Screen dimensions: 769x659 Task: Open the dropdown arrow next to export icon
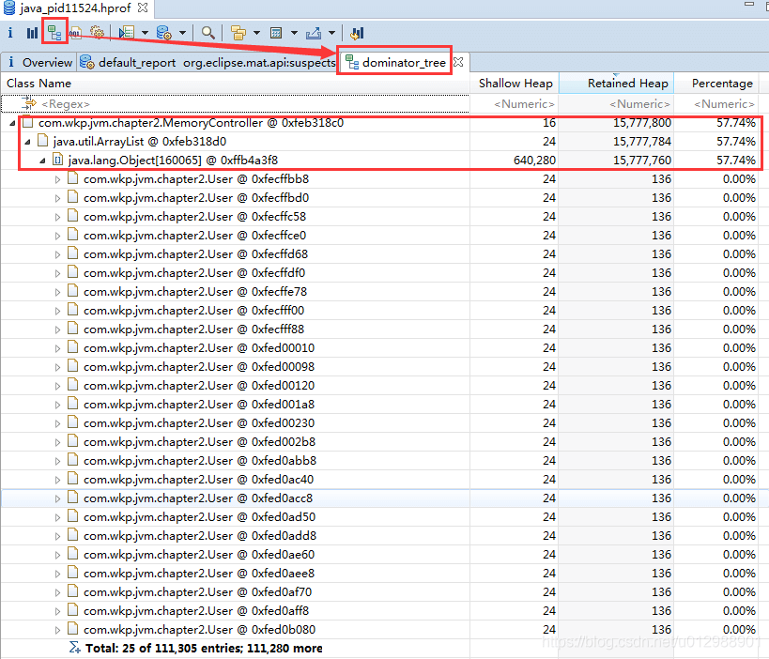click(x=331, y=33)
